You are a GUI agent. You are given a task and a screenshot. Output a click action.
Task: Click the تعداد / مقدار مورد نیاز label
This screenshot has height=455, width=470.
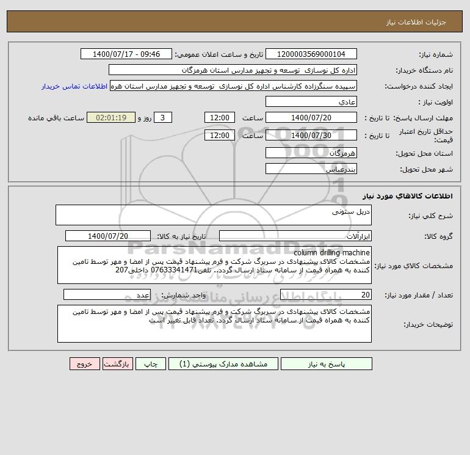pos(419,295)
